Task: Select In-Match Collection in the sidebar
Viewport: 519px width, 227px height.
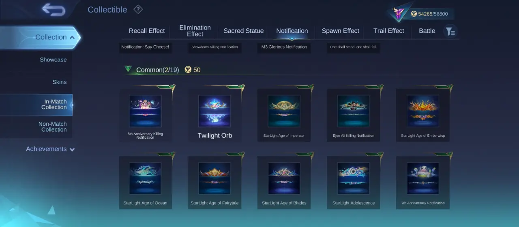Action: 36,105
